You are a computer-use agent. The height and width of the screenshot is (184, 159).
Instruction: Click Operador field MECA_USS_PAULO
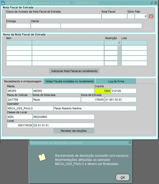tap(30, 108)
